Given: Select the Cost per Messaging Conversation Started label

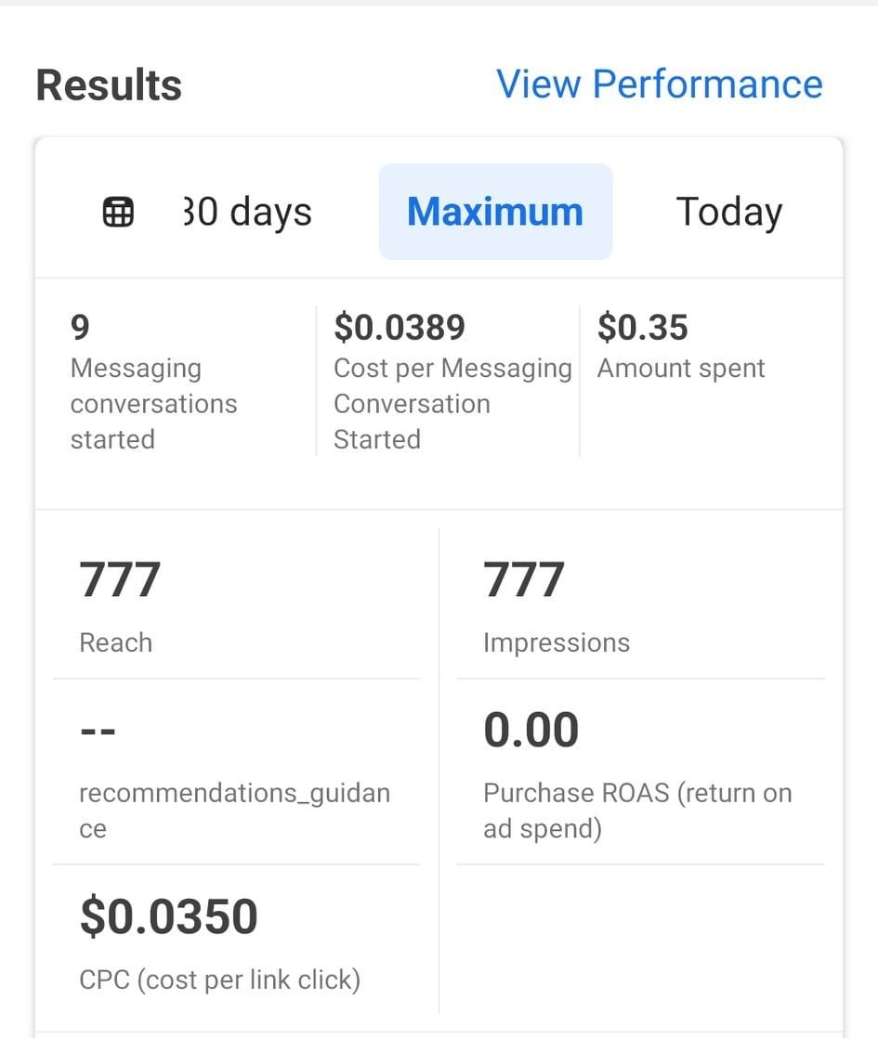Looking at the screenshot, I should (452, 404).
